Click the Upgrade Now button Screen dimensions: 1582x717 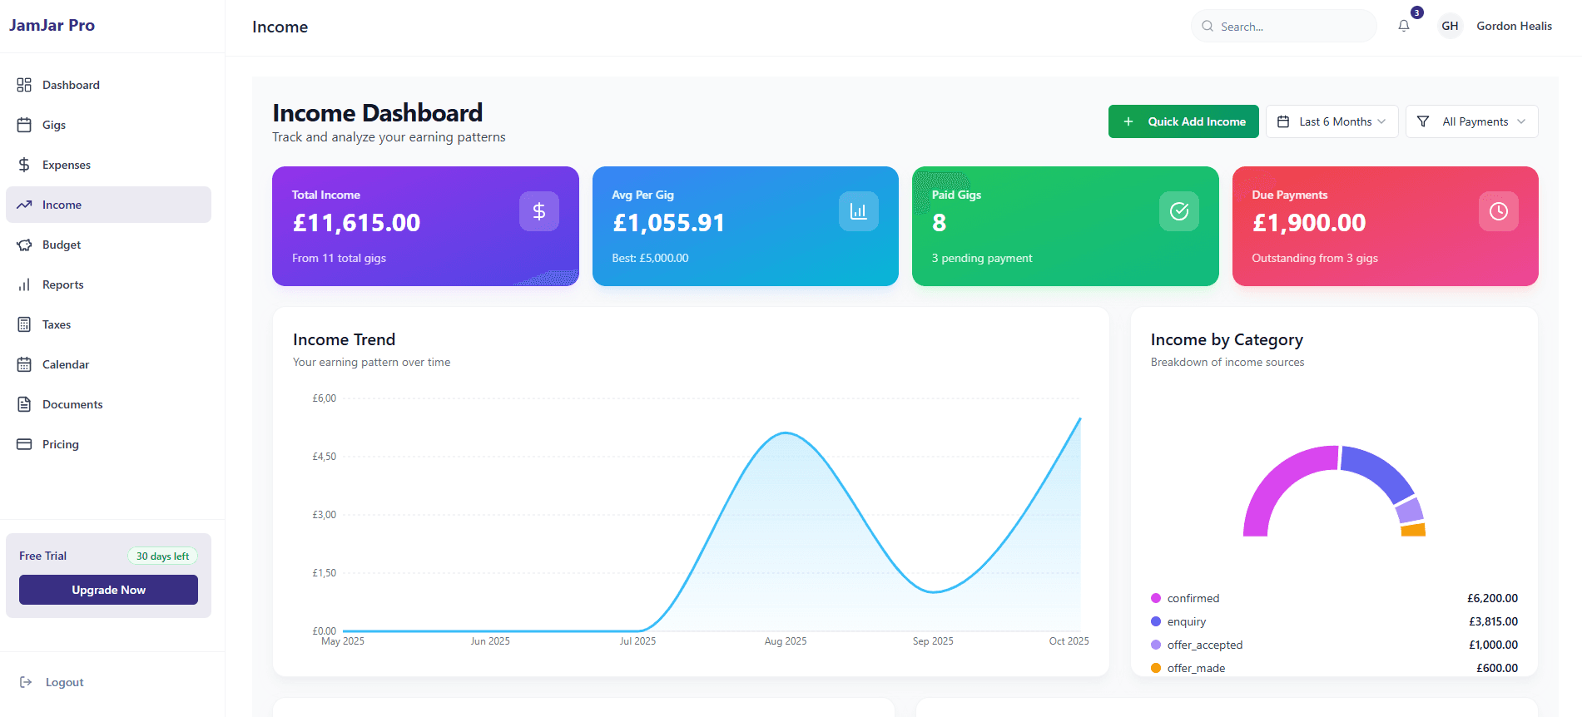pos(108,590)
